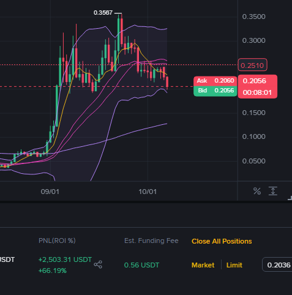Viewport: 292px width, 295px height.
Task: Click the 0.1500 price axis label
Action: pos(253,113)
